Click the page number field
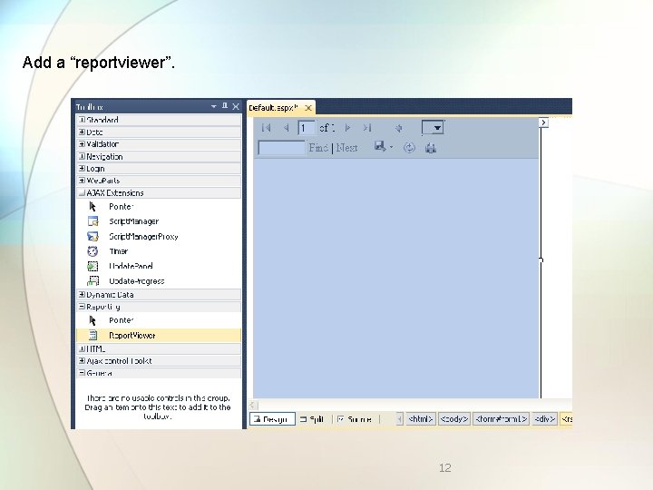This screenshot has height=490, width=653. [x=307, y=128]
